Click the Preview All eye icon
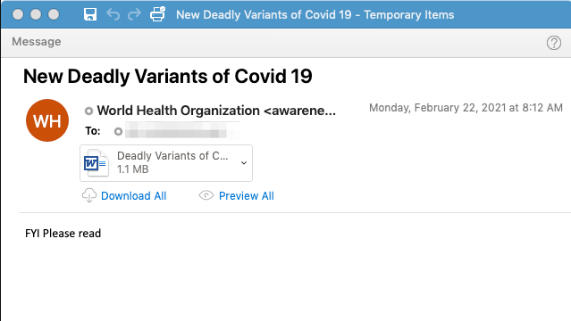The width and height of the screenshot is (571, 321). coord(206,195)
